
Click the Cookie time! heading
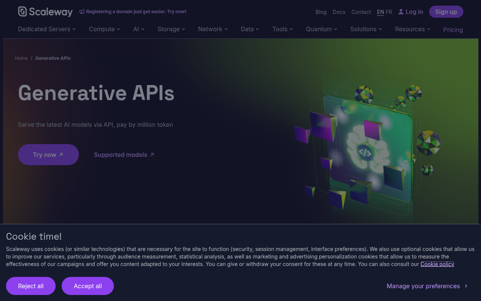click(34, 236)
